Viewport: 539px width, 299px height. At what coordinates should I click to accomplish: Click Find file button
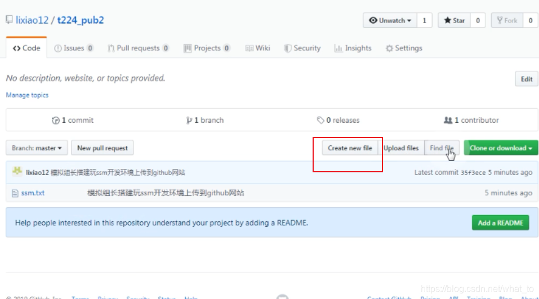pos(442,148)
